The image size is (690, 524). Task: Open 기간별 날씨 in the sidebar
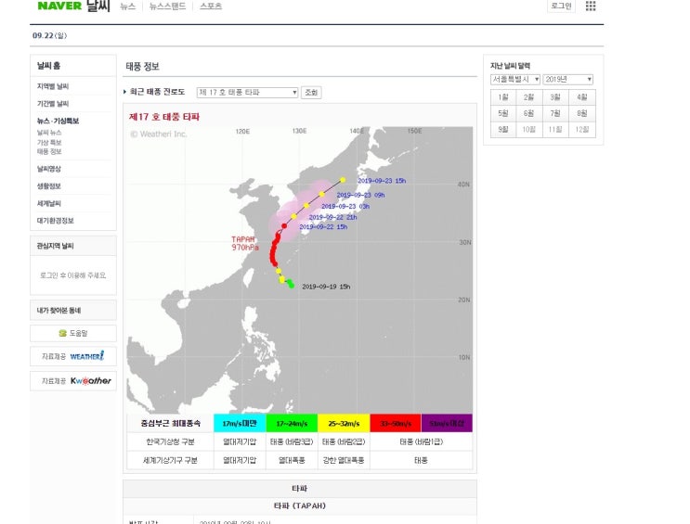(x=53, y=103)
